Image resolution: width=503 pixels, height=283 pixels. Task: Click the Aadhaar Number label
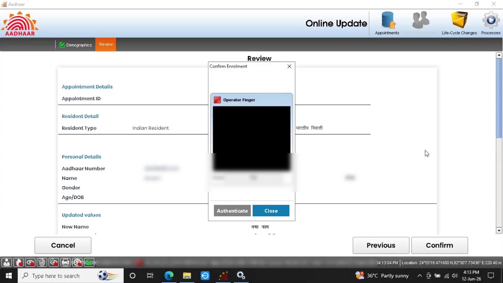point(83,168)
